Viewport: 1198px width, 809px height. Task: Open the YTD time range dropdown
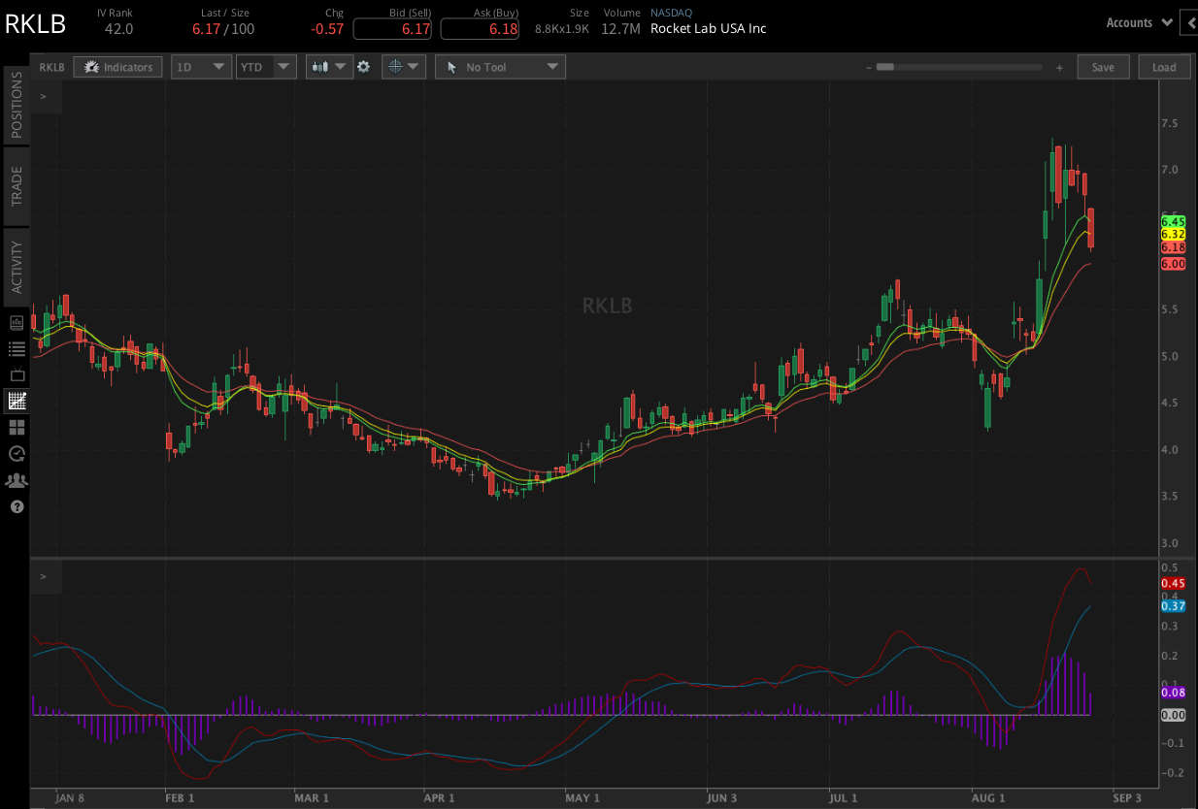click(x=265, y=67)
